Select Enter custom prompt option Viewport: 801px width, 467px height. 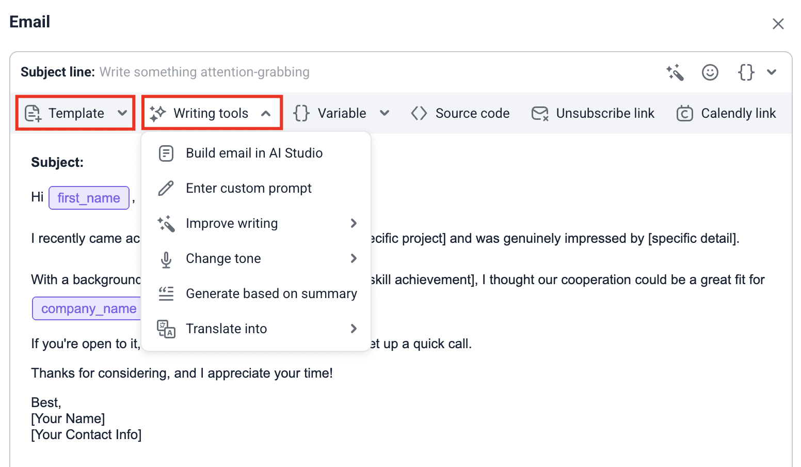256,188
